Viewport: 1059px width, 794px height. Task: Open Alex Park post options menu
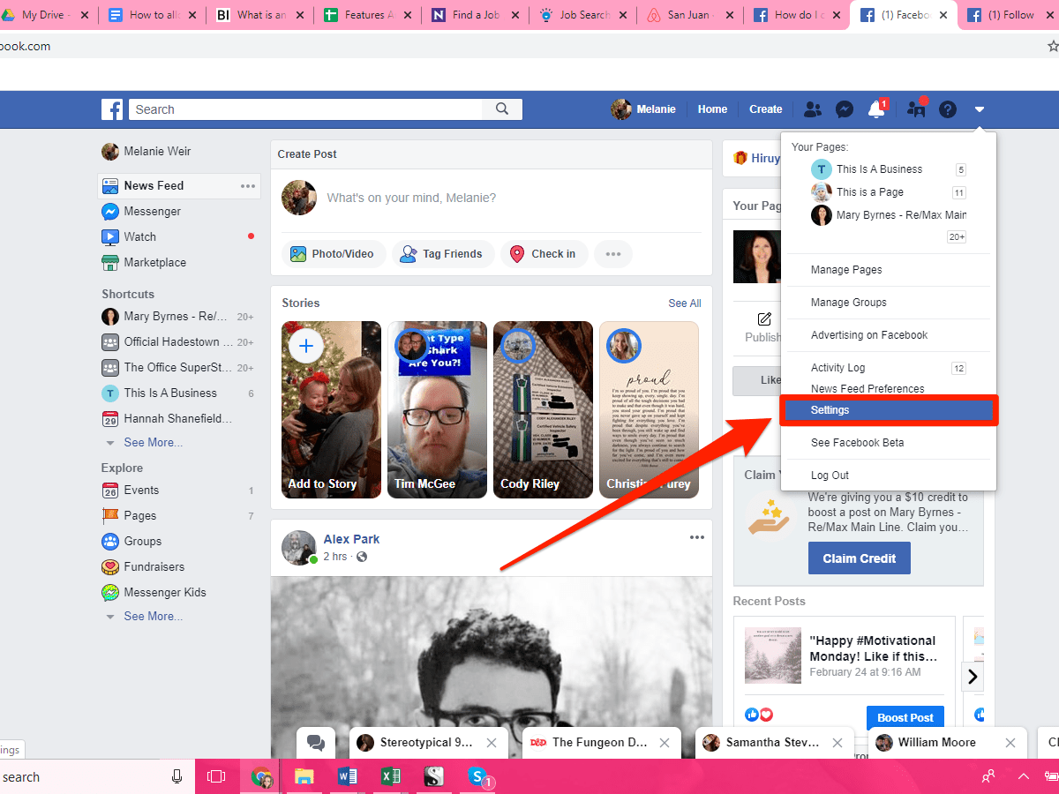tap(697, 538)
